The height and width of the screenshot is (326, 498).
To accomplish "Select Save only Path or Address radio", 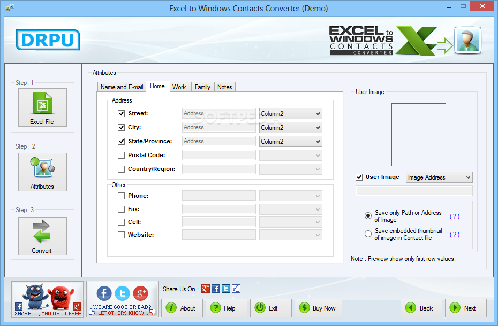I will (368, 216).
